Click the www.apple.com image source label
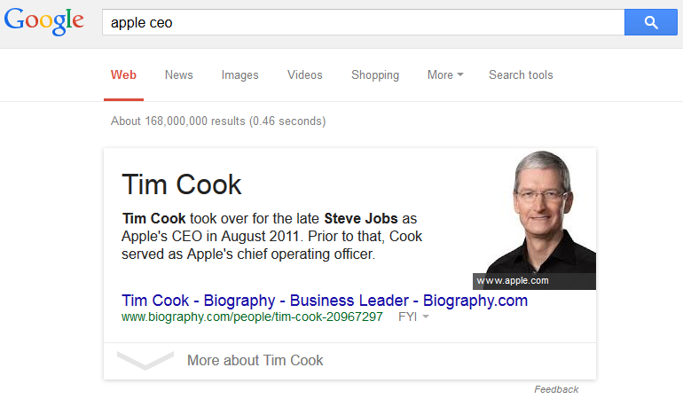The height and width of the screenshot is (399, 683). (x=513, y=281)
